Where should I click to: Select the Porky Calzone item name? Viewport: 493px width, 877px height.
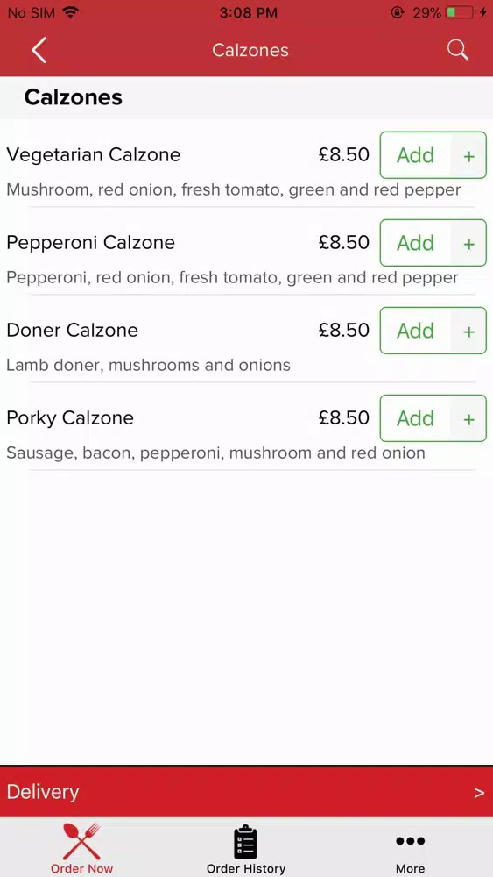pyautogui.click(x=70, y=417)
